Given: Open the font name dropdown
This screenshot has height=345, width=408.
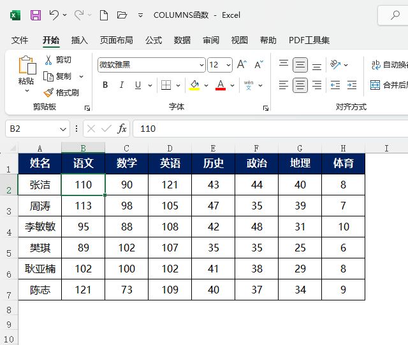Looking at the screenshot, I should pyautogui.click(x=201, y=65).
